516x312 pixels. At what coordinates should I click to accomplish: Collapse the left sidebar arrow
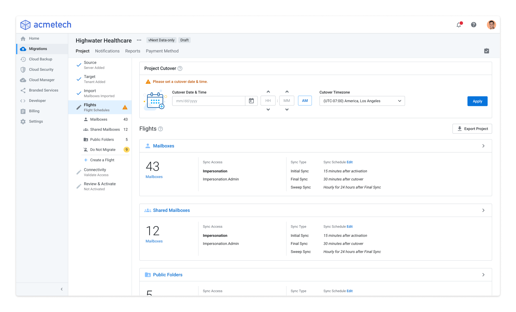[x=62, y=289]
